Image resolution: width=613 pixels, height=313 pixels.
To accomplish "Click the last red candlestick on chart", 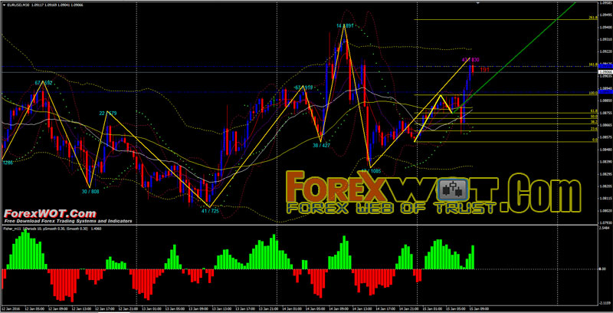I will point(473,69).
